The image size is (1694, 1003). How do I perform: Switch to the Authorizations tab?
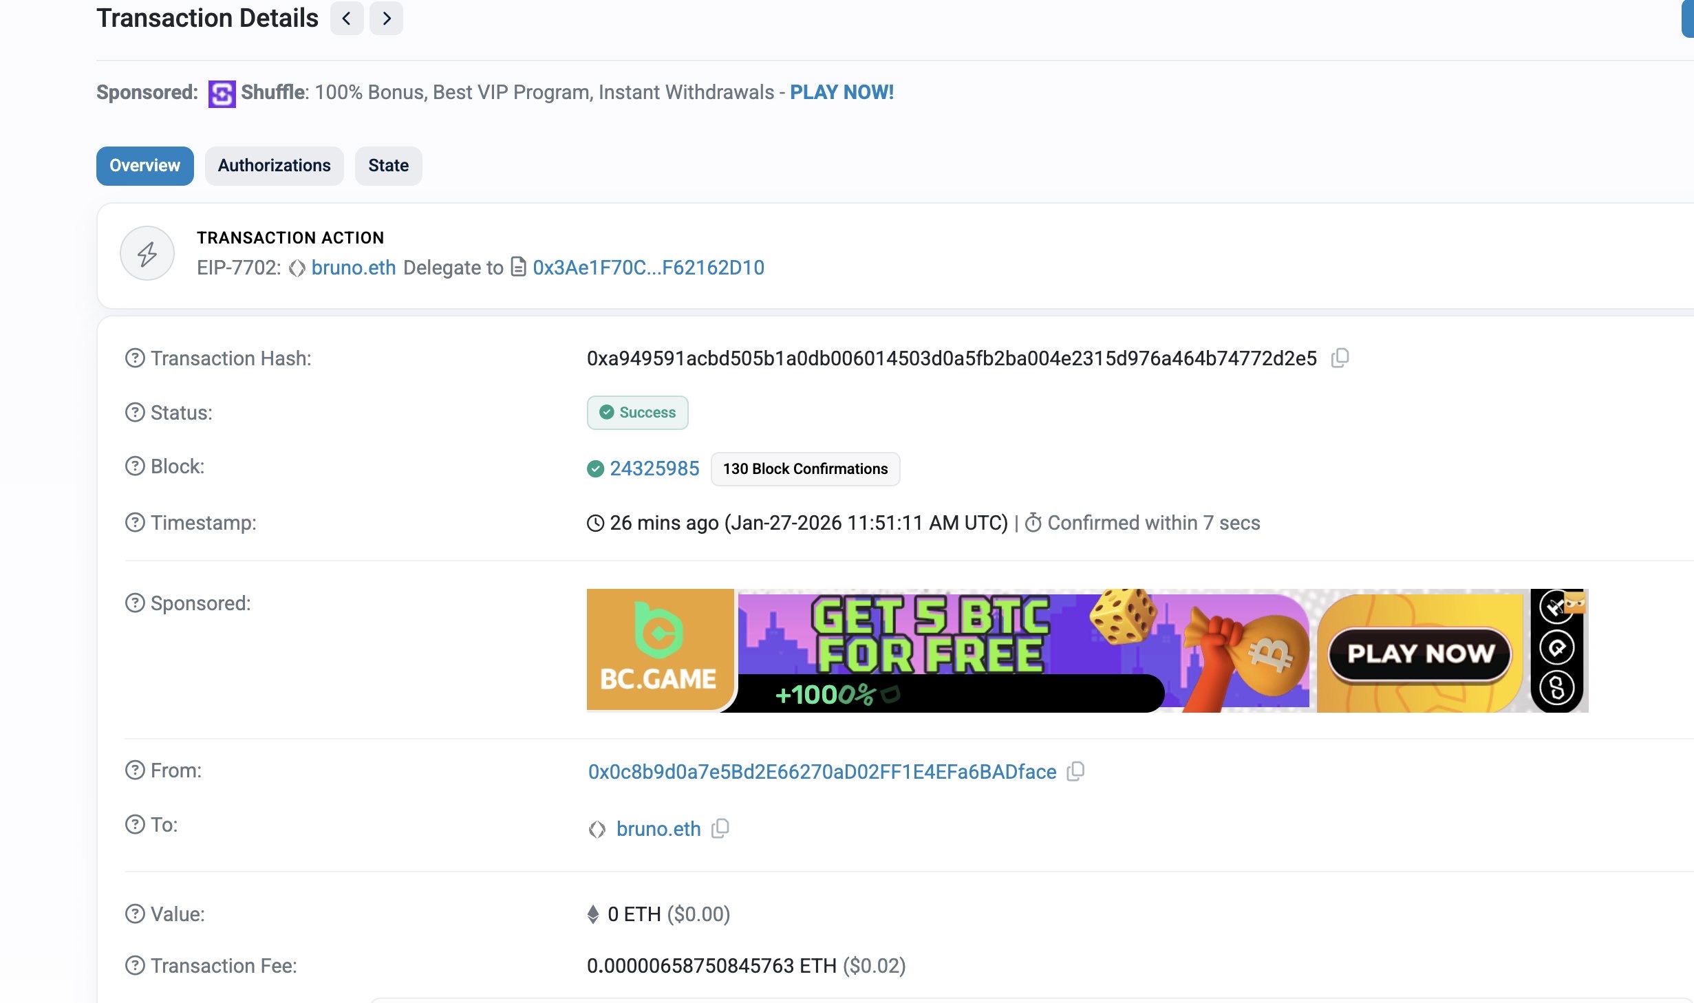(x=274, y=165)
